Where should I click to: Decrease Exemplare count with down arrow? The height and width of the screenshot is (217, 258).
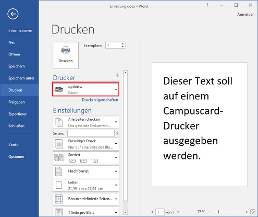coord(122,47)
